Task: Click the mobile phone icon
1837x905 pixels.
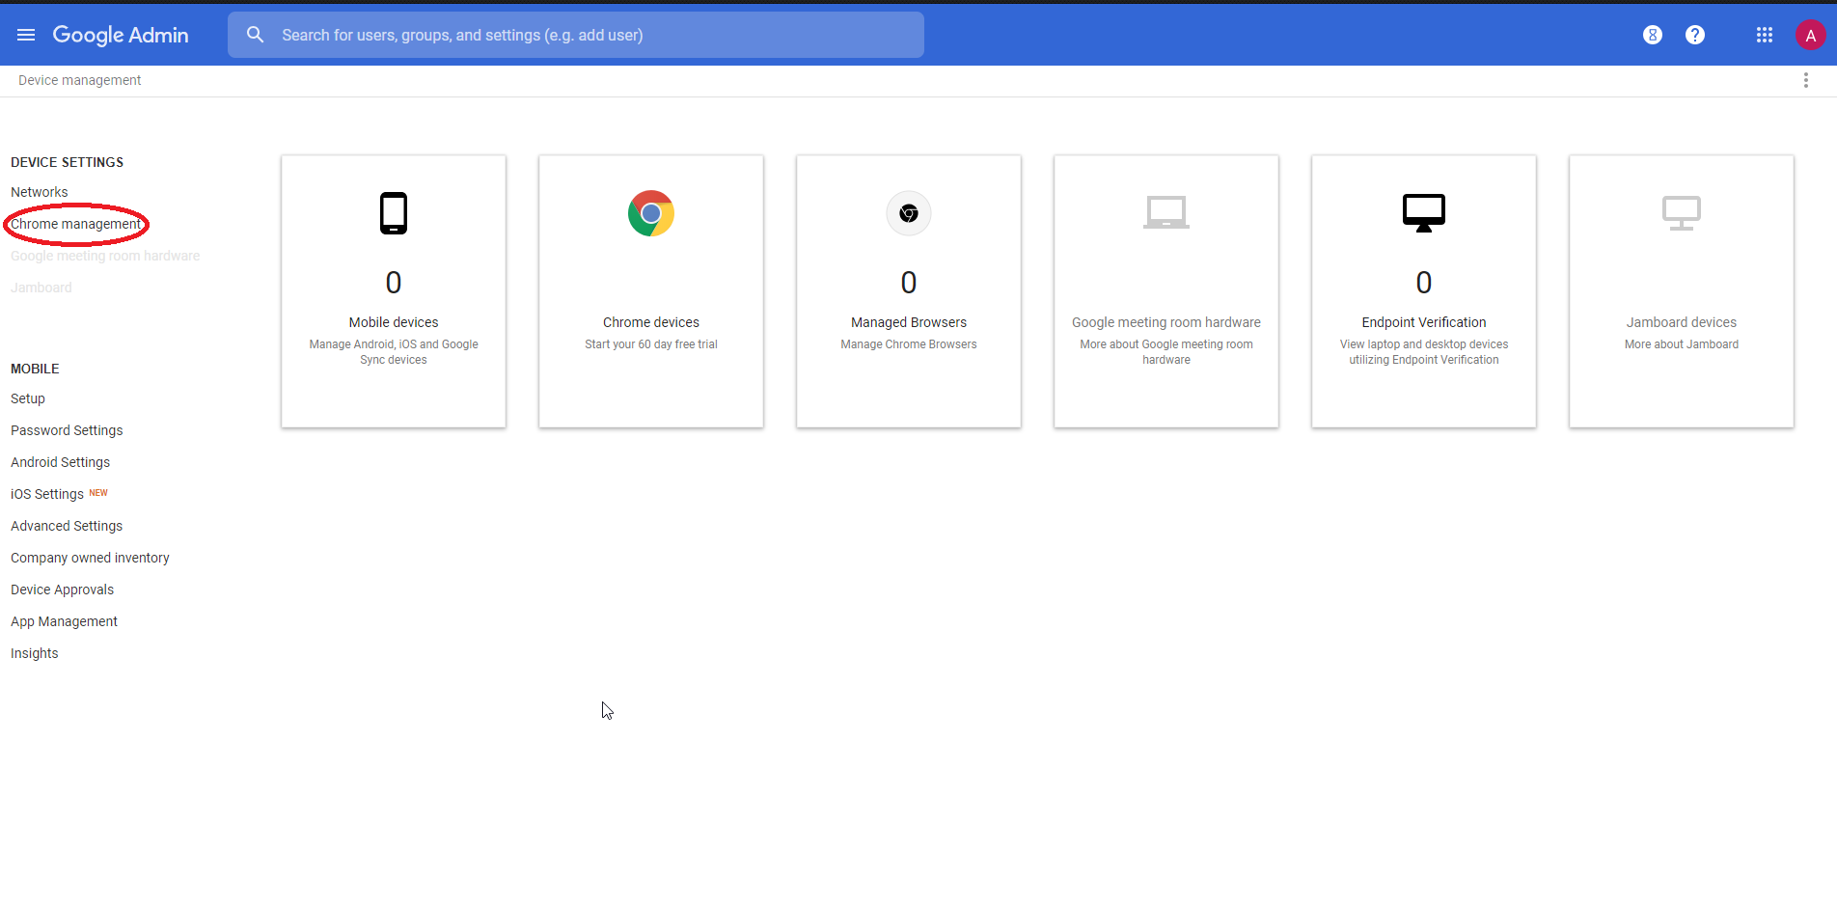Action: point(394,213)
